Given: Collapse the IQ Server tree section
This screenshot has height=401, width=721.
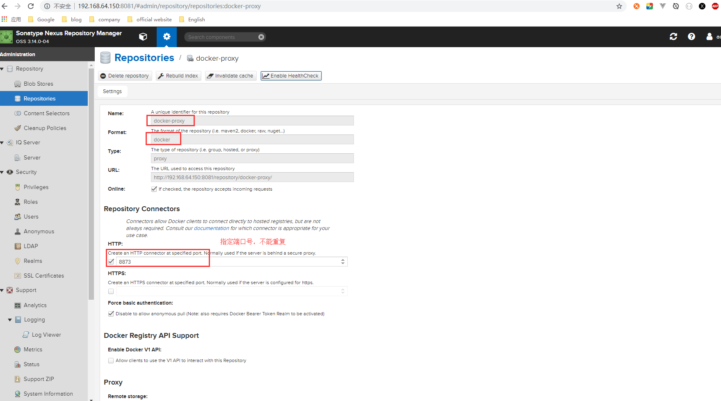Looking at the screenshot, I should [x=2, y=143].
